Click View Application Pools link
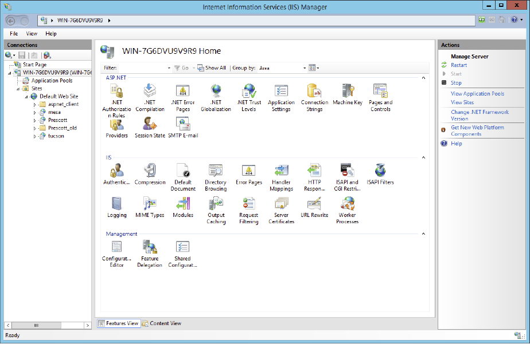This screenshot has height=344, width=530. (x=477, y=94)
